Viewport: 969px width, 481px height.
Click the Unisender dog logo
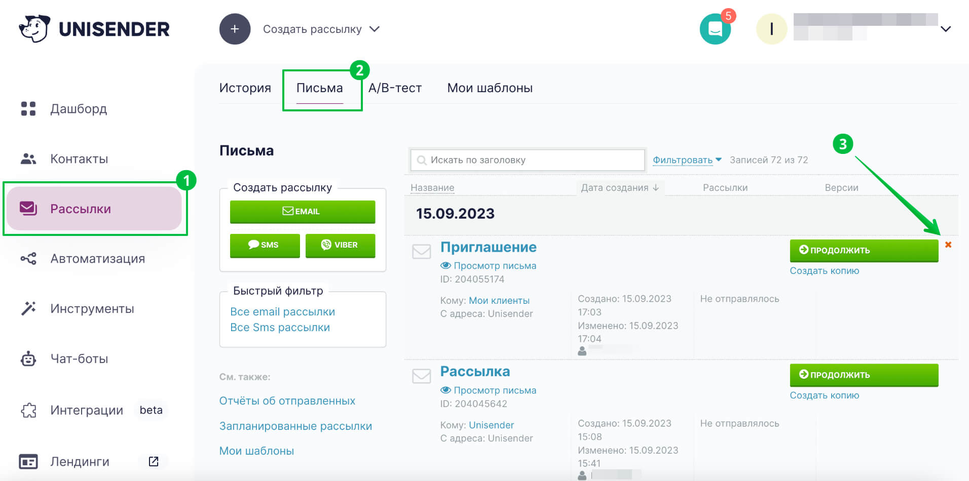(x=34, y=28)
